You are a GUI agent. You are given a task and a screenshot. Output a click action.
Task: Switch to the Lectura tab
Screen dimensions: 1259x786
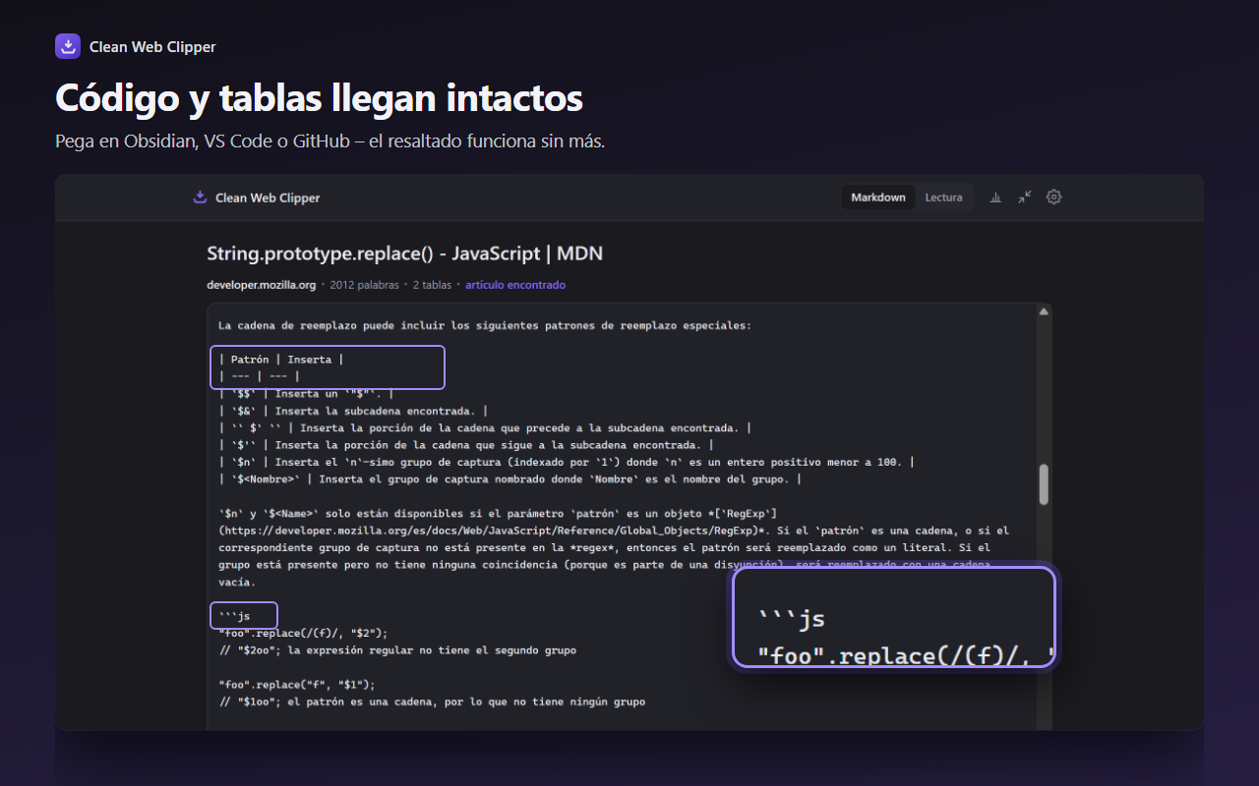[x=943, y=196]
